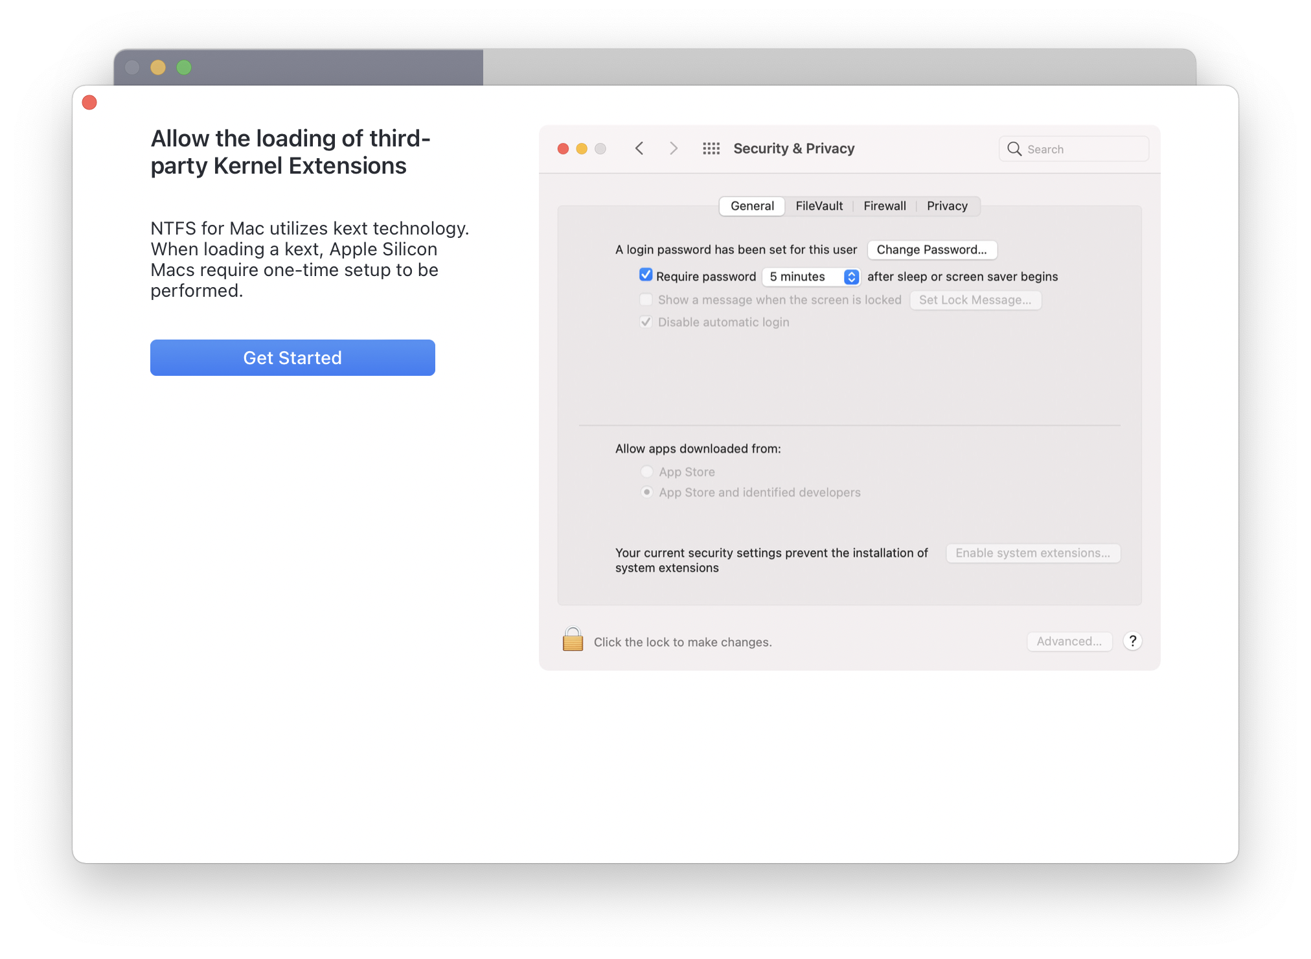The image size is (1311, 959).
Task: Click the green zoom button on background window
Action: point(184,67)
